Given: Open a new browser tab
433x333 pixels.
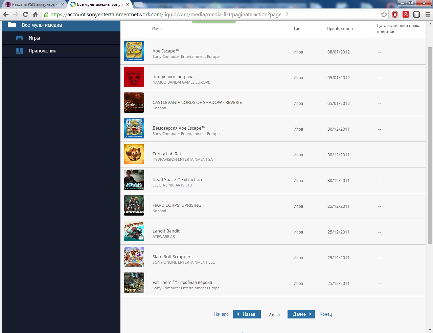Looking at the screenshot, I should (x=139, y=4).
